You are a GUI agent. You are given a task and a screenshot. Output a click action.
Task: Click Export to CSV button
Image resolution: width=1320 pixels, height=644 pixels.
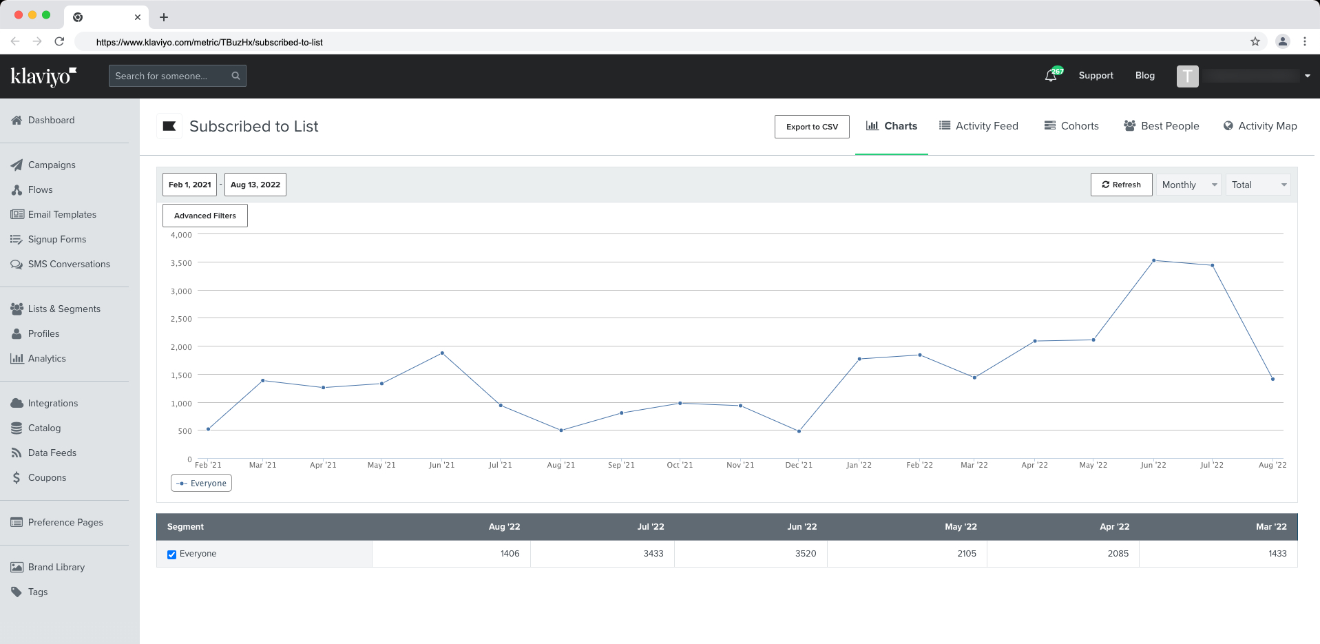[812, 127]
